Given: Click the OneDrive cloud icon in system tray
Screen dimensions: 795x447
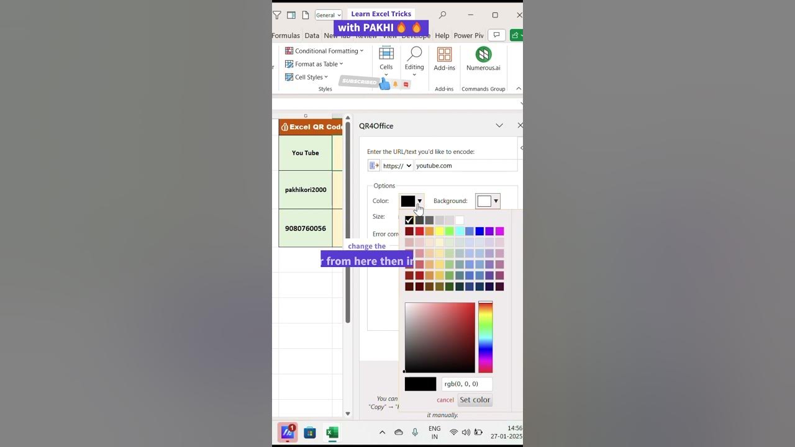Looking at the screenshot, I should (399, 432).
